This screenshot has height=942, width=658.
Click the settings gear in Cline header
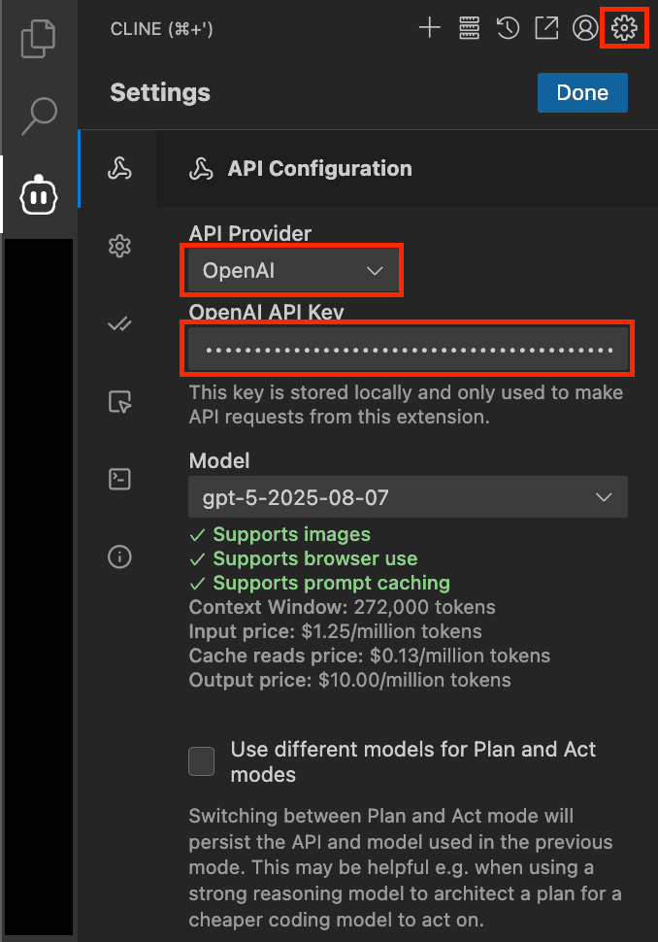click(624, 27)
